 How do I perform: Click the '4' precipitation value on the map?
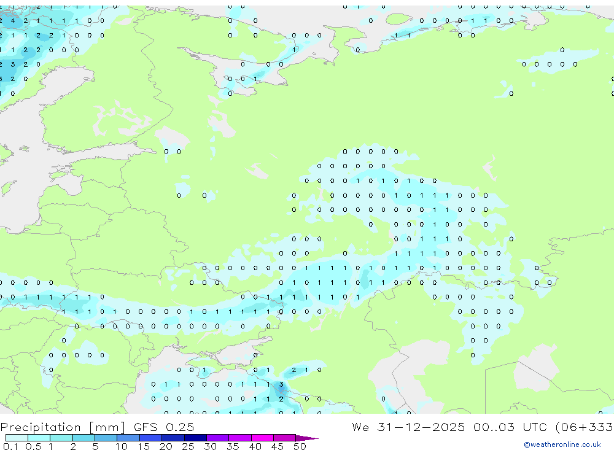13,21
